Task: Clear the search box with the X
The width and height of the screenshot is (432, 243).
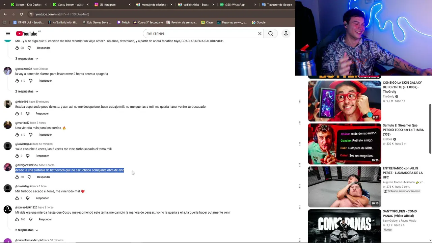Action: pyautogui.click(x=260, y=33)
